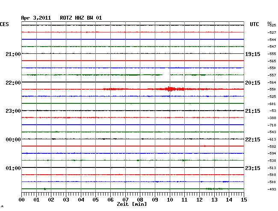Select the minute axis tick label "03"
Viewport: 278px width, 211px height.
[x=66, y=200]
